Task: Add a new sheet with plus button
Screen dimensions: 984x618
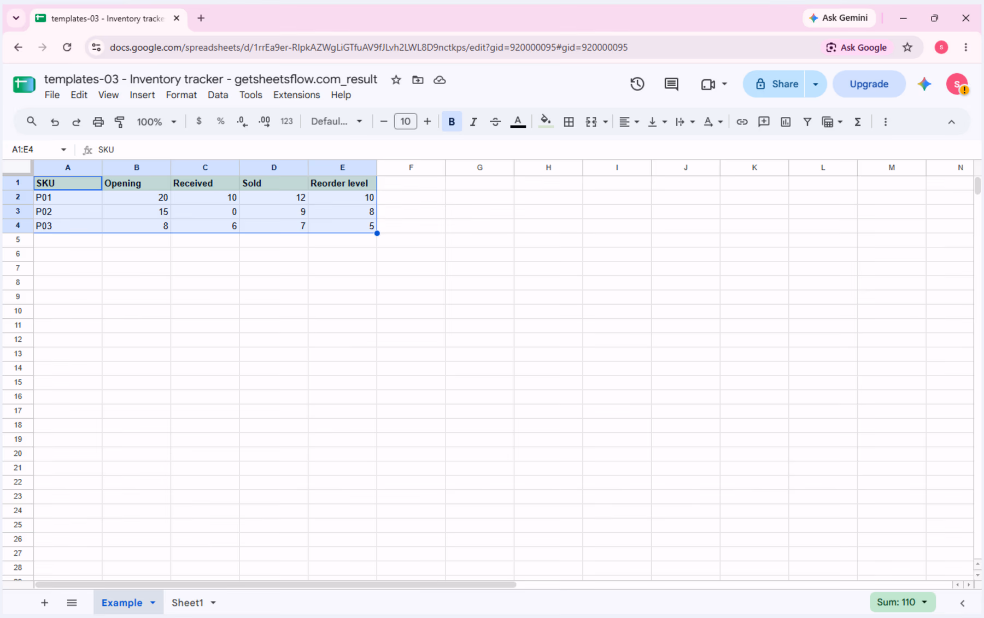Action: tap(44, 603)
